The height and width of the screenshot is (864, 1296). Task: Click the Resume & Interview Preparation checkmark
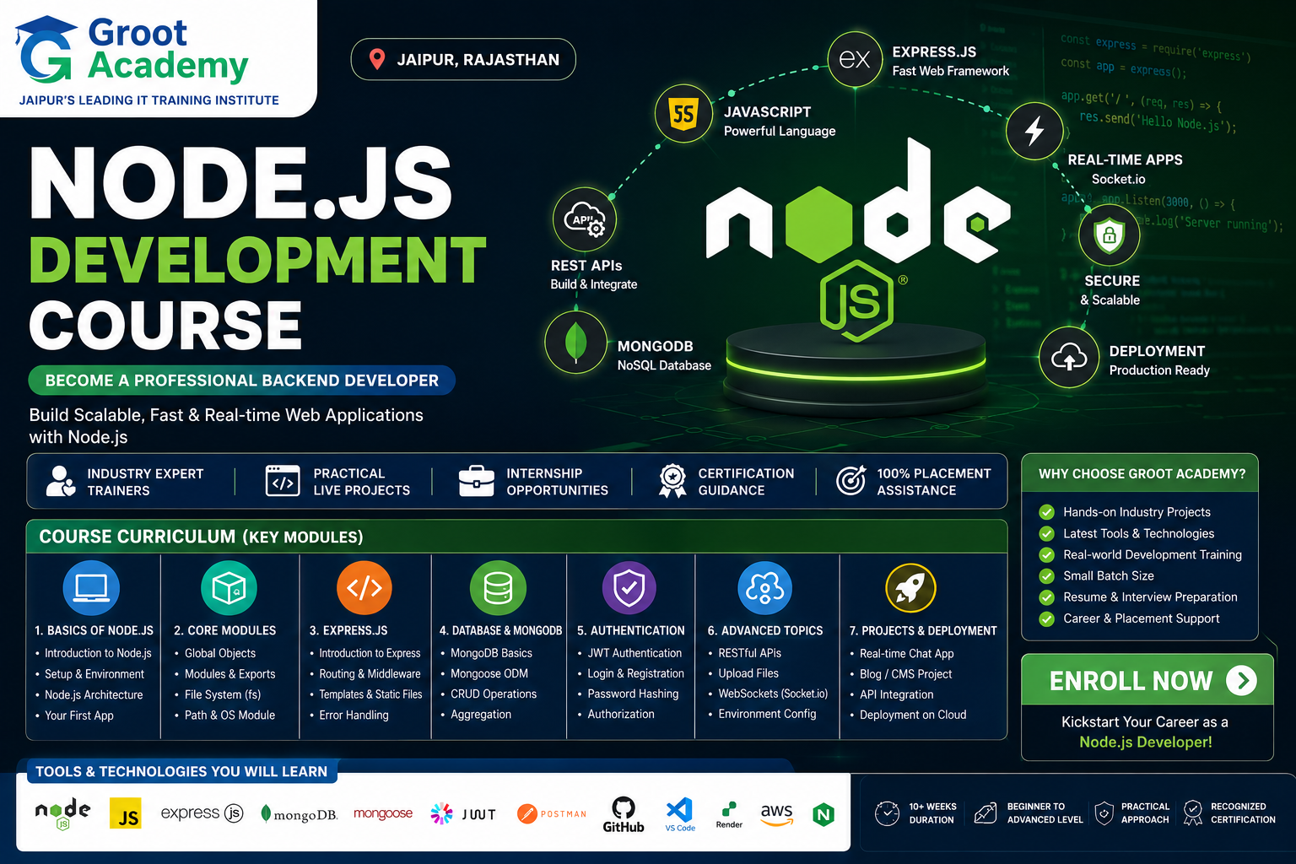1047,597
